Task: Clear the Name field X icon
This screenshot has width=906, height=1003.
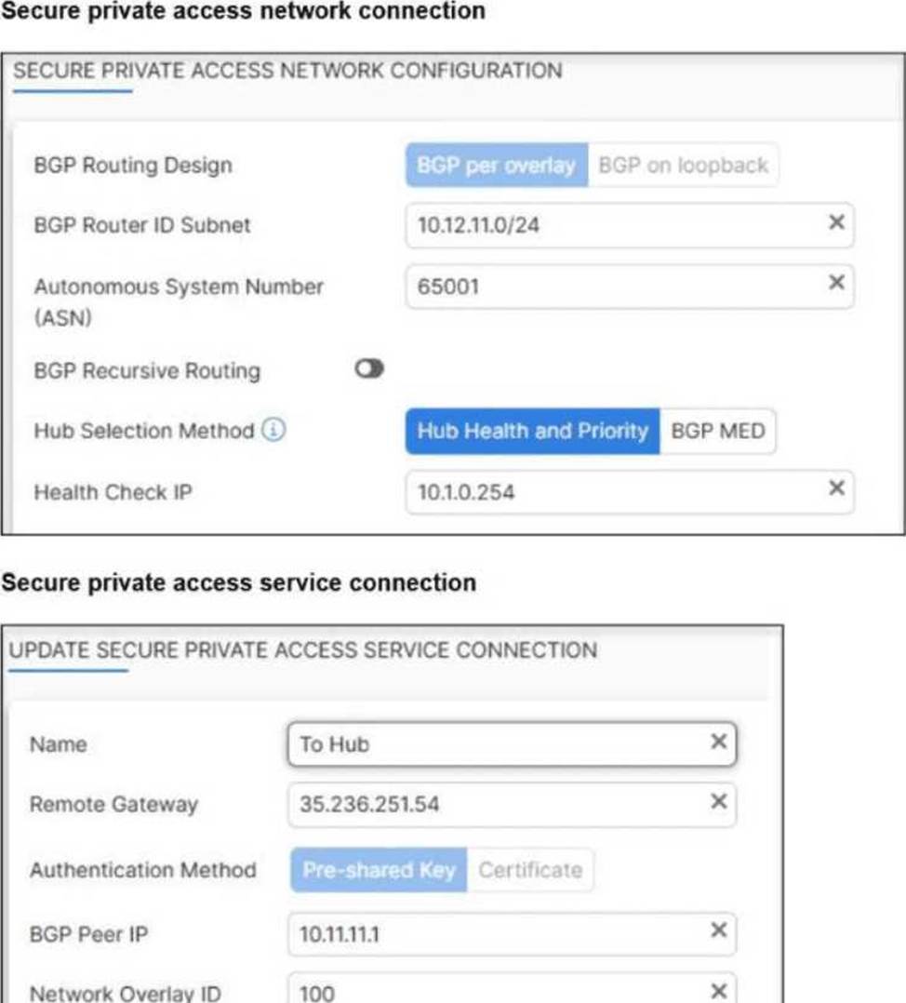Action: coord(718,742)
